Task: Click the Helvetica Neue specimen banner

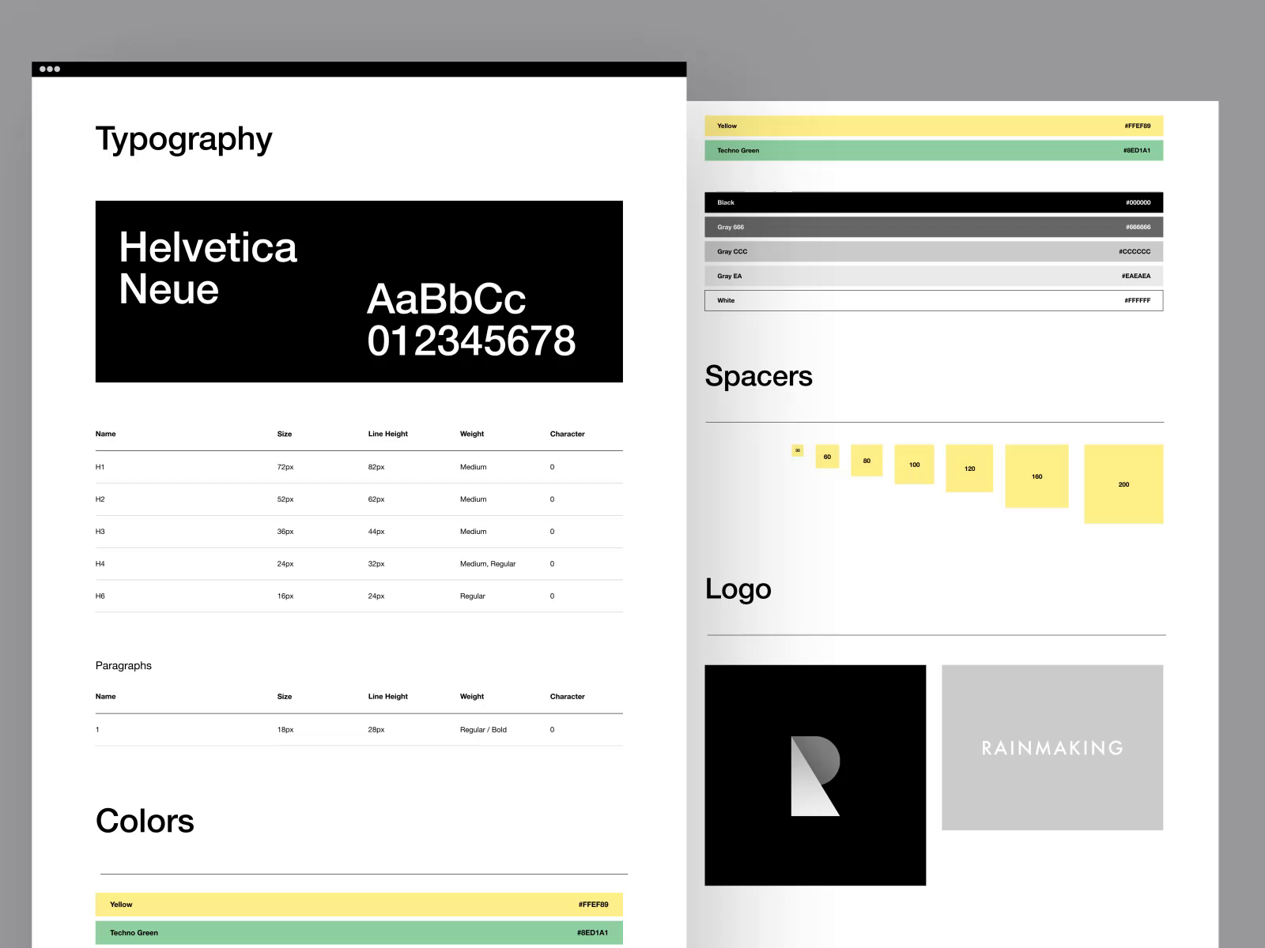Action: click(x=358, y=291)
